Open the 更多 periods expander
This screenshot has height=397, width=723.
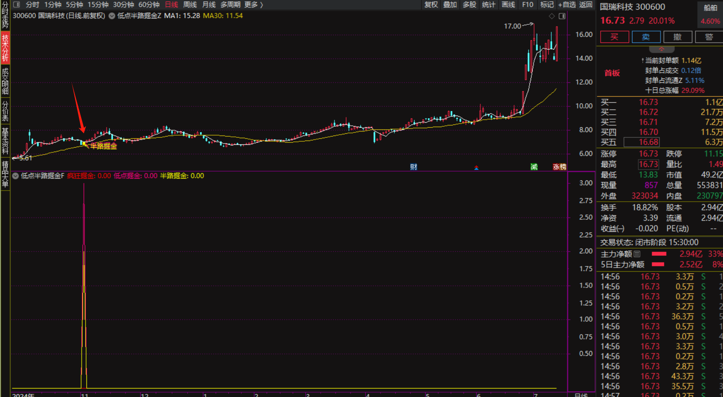[x=254, y=4]
